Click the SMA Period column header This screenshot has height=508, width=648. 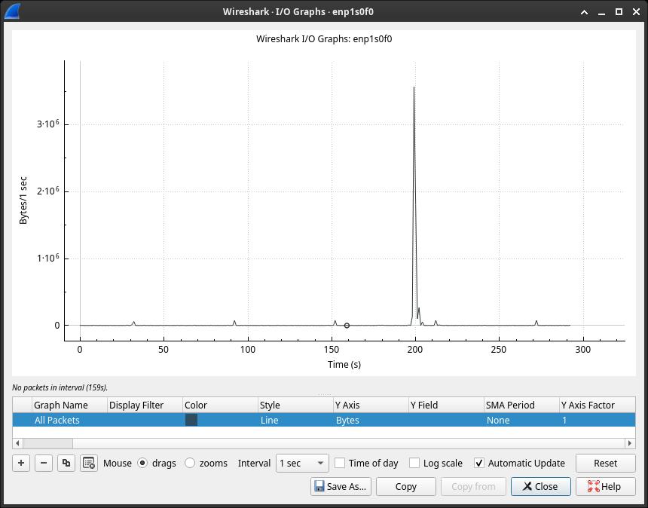[521, 405]
